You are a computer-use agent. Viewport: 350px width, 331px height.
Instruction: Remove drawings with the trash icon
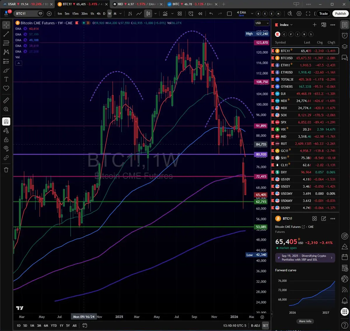[x=6, y=170]
